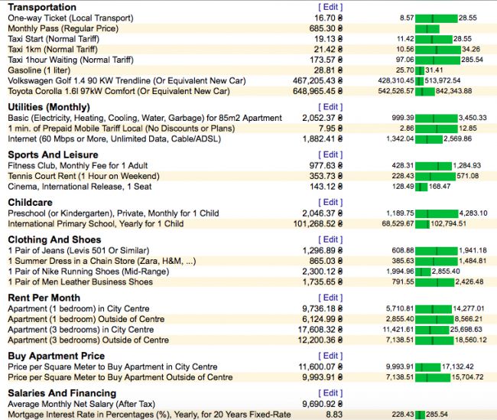
Task: Click Edit beside Buy Apartment Price
Action: point(330,356)
